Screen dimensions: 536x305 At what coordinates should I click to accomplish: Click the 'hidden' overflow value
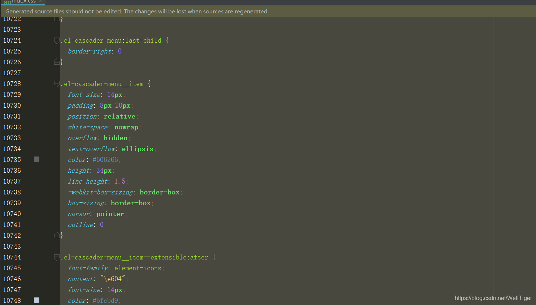116,138
